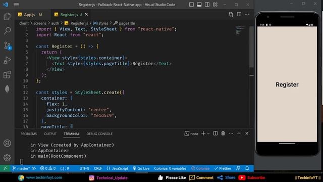Select the TERMINAL panel tab
The height and width of the screenshot is (182, 323).
pyautogui.click(x=72, y=133)
